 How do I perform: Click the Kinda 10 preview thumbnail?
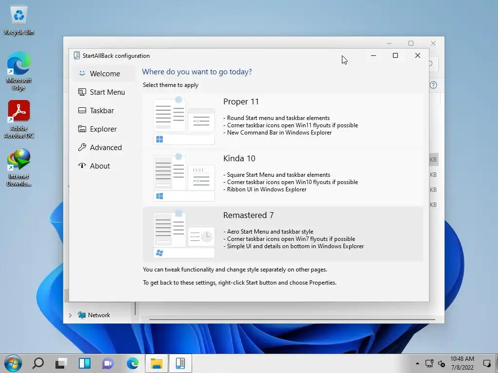pos(184,178)
